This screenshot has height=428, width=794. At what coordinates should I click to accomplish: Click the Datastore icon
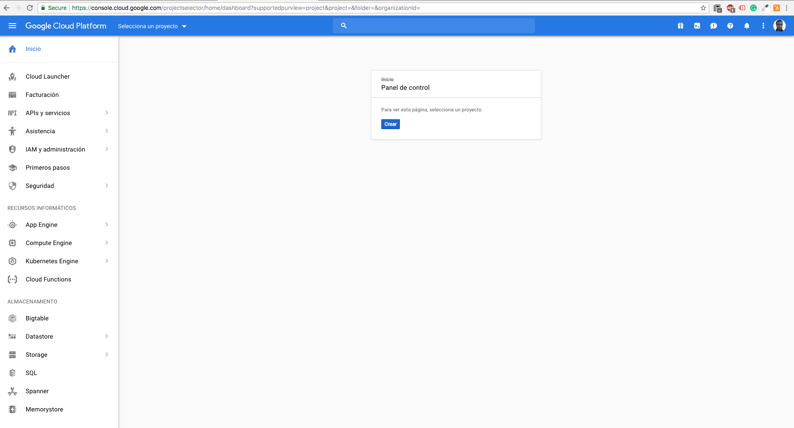[12, 337]
